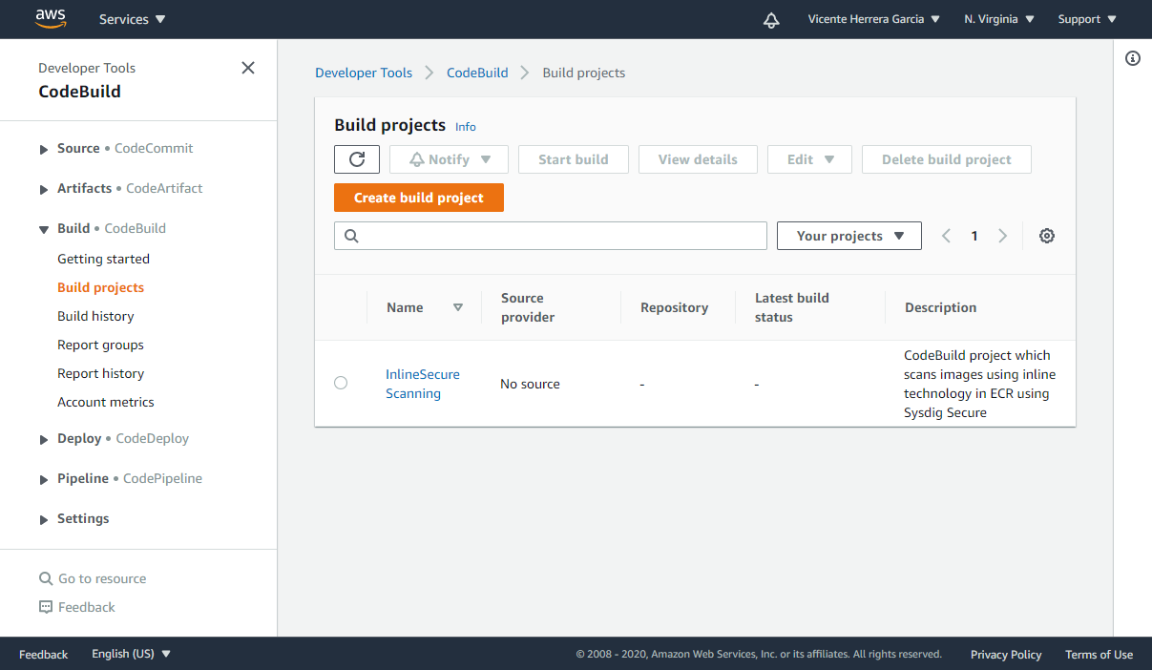1152x670 pixels.
Task: Open the Support dropdown menu
Action: (x=1087, y=19)
